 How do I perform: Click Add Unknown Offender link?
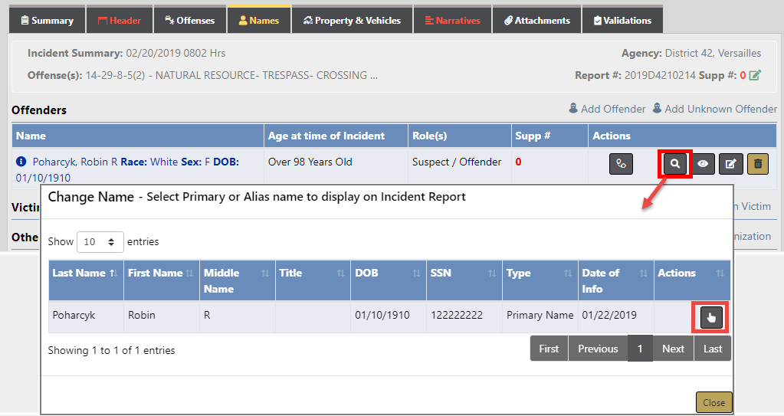pyautogui.click(x=714, y=109)
